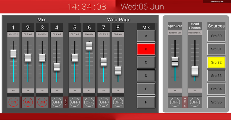Viewport: 231px width, 120px height.
Task: Select the red Mix B button
Action: (x=146, y=49)
